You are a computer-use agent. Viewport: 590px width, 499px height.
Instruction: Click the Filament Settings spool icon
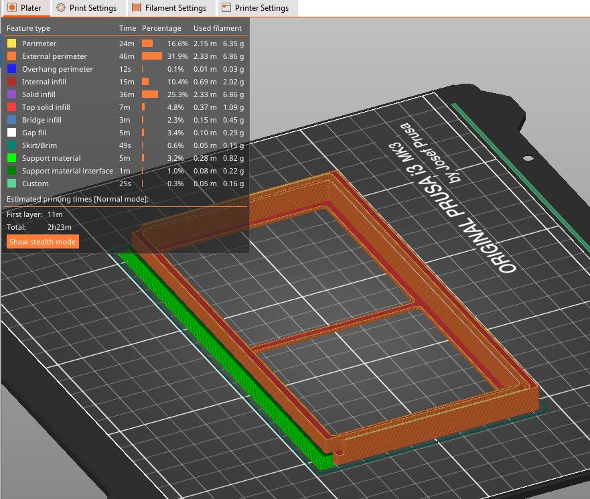(136, 7)
